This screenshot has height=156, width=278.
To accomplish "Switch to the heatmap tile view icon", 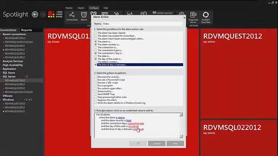I will (51, 14).
